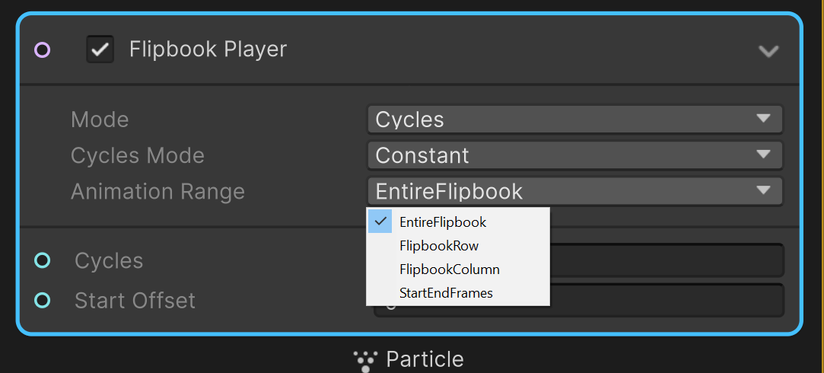Collapse the Flipbook Player block chevron
Image resolution: width=824 pixels, height=373 pixels.
(x=768, y=51)
